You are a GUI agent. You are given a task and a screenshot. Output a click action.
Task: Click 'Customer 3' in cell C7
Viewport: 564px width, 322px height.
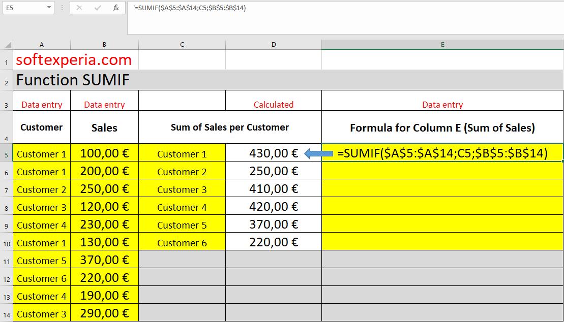click(x=182, y=188)
